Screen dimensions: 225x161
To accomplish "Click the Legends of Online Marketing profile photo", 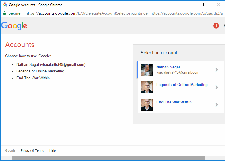I will point(147,87).
